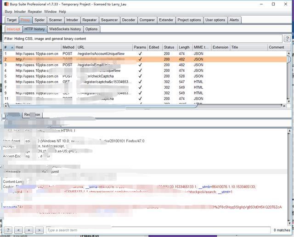The width and height of the screenshot is (294, 237).
Task: Switch to the Extender tab
Action: [166, 20]
